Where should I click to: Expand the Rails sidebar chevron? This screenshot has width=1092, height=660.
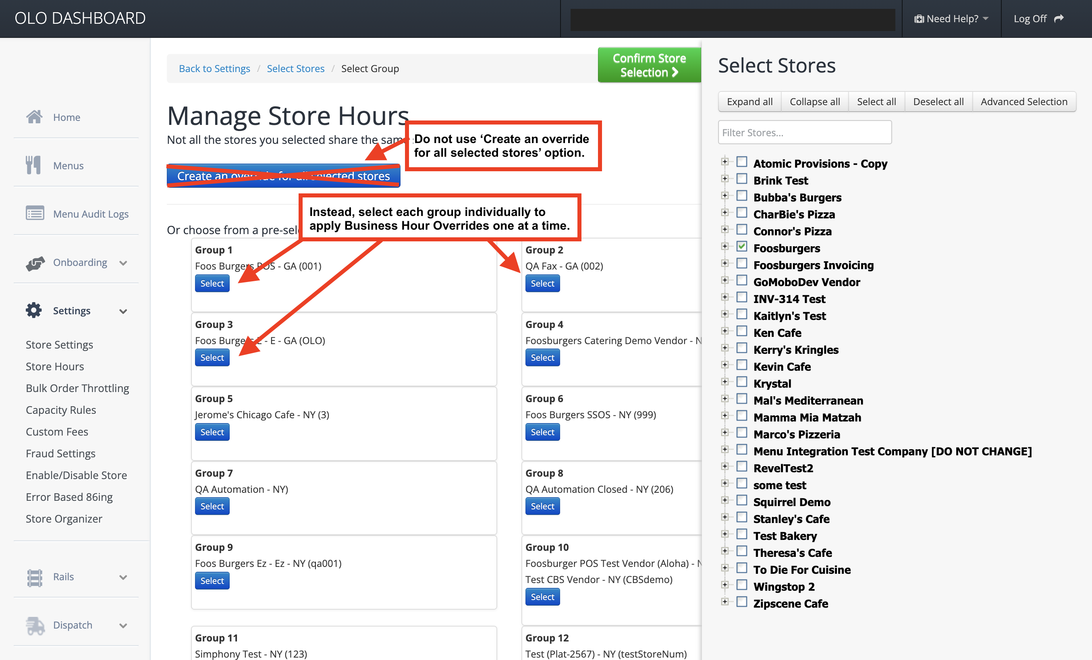tap(123, 577)
